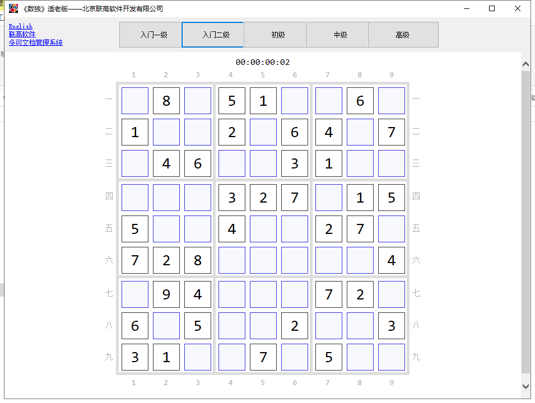Switch to 初级 difficulty level
Screen dimensions: 535x403
(275, 35)
